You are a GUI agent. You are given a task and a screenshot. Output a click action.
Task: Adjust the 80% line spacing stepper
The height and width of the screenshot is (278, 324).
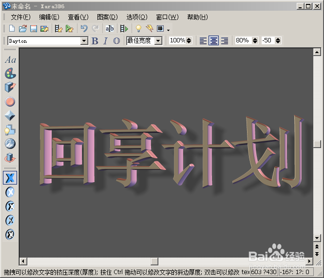[255, 40]
